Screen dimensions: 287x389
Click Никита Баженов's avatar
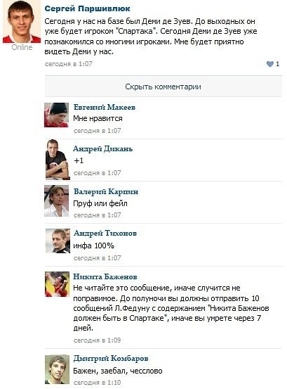click(x=57, y=284)
